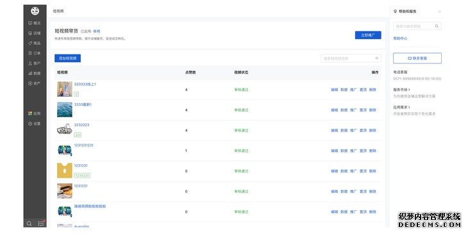Open the 数据 data chart sidebar icon
This screenshot has width=468, height=234.
pyautogui.click(x=30, y=73)
